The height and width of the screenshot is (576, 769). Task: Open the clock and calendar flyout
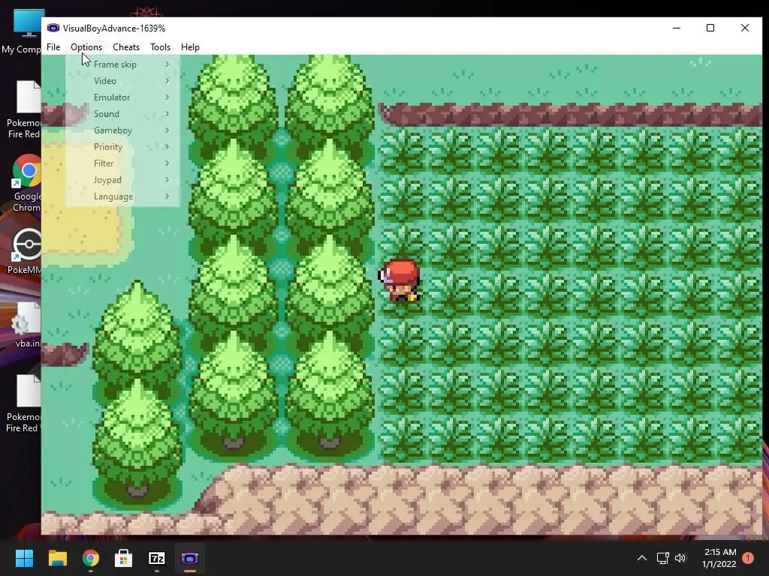click(719, 558)
